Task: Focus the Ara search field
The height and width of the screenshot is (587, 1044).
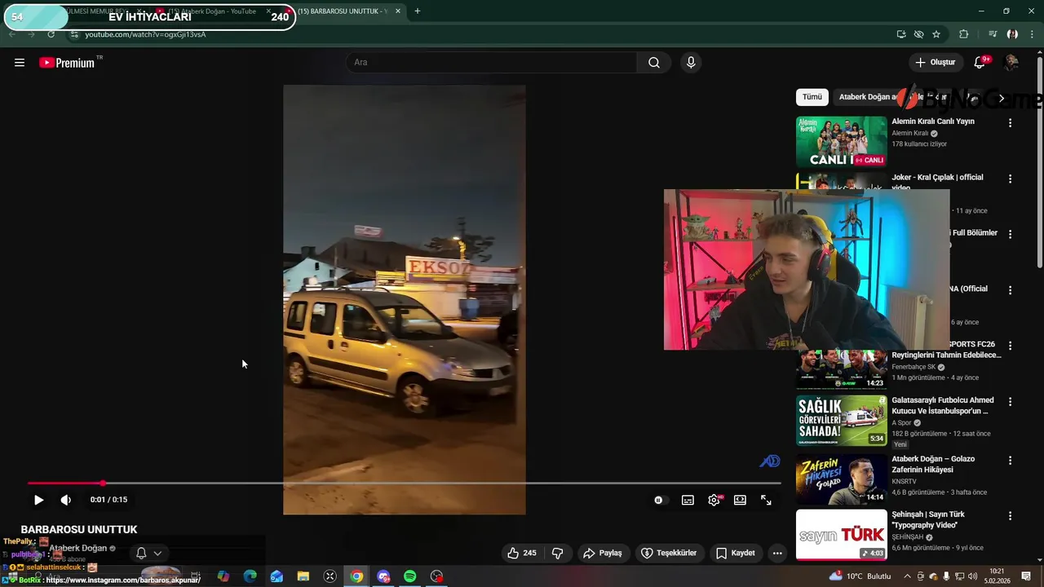Action: [x=492, y=63]
